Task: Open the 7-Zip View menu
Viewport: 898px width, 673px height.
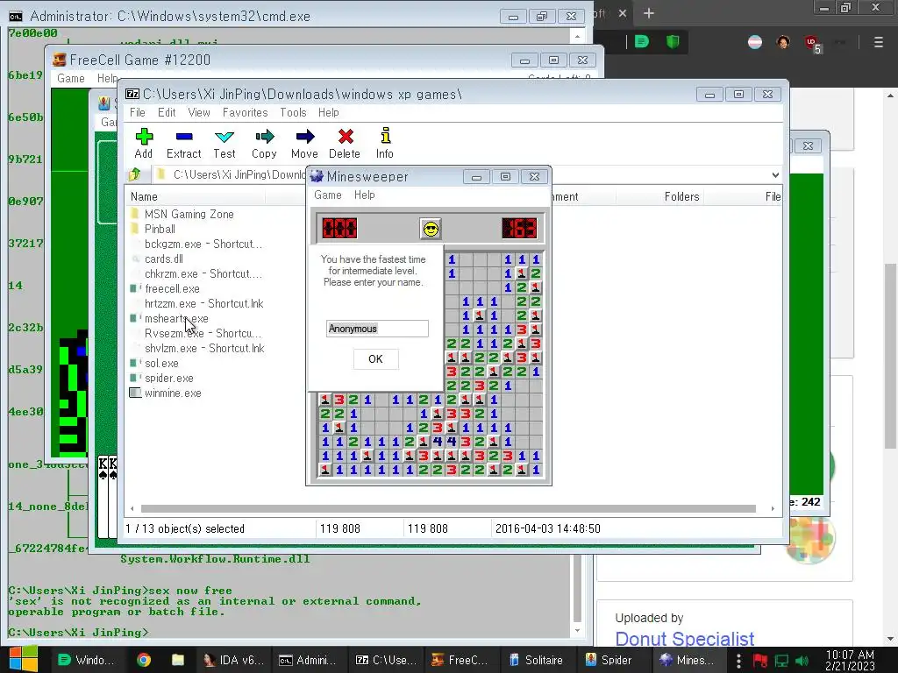Action: (x=199, y=113)
